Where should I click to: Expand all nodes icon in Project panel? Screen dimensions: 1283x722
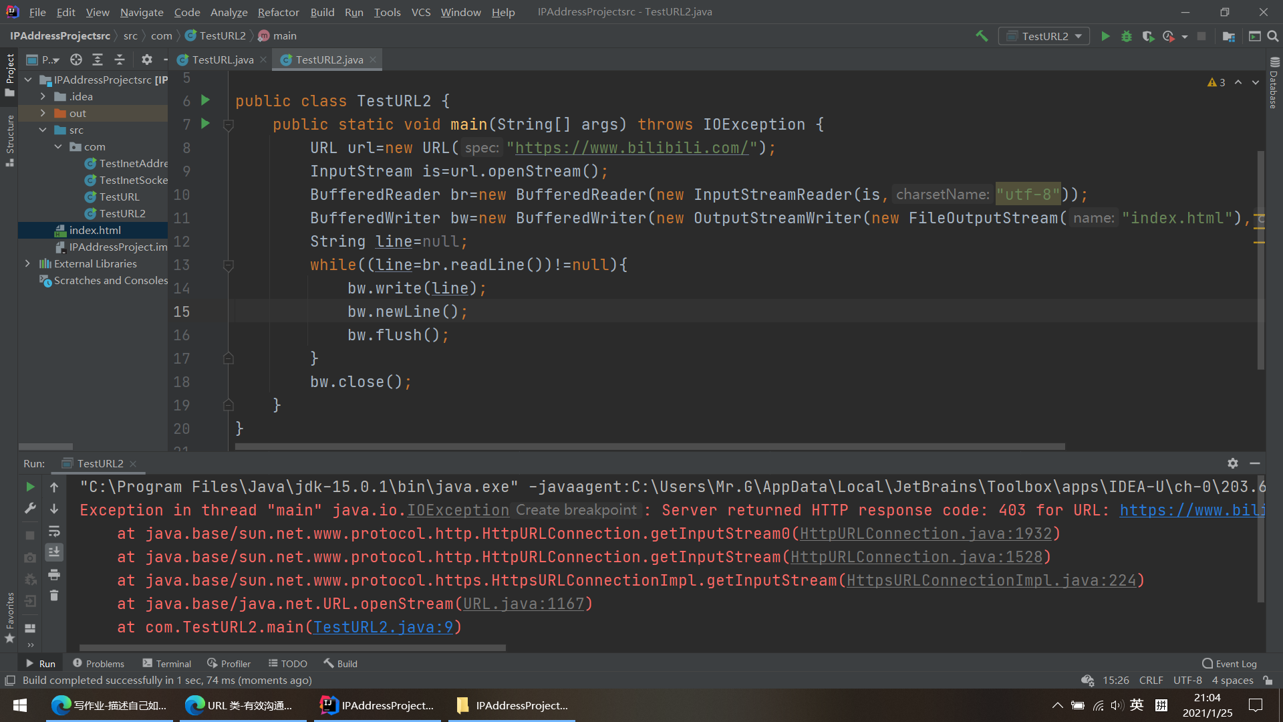click(98, 59)
